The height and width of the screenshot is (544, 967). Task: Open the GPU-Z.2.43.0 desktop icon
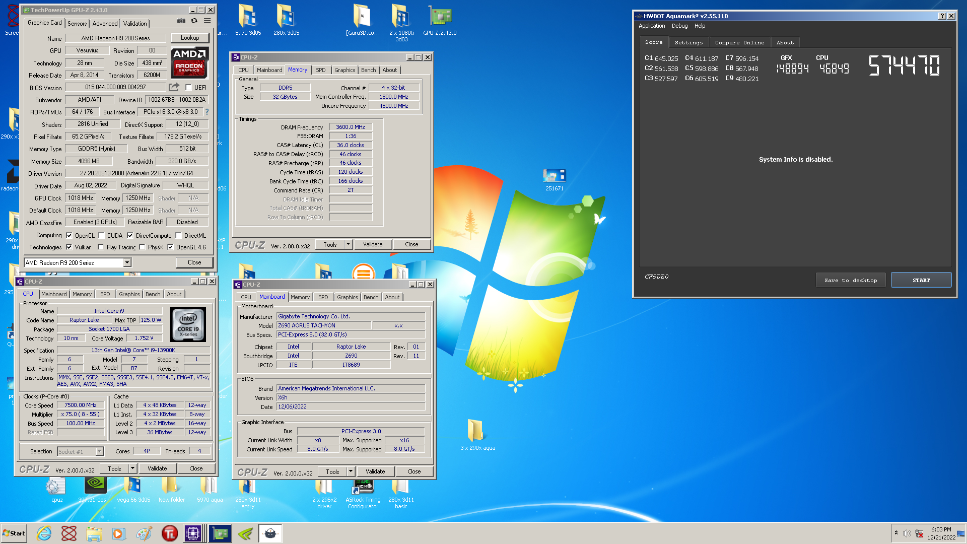coord(440,20)
